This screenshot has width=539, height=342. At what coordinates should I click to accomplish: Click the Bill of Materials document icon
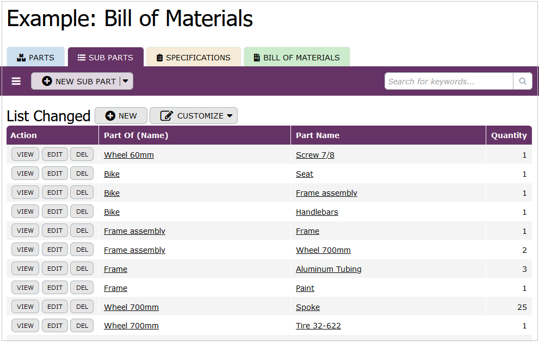tap(257, 58)
